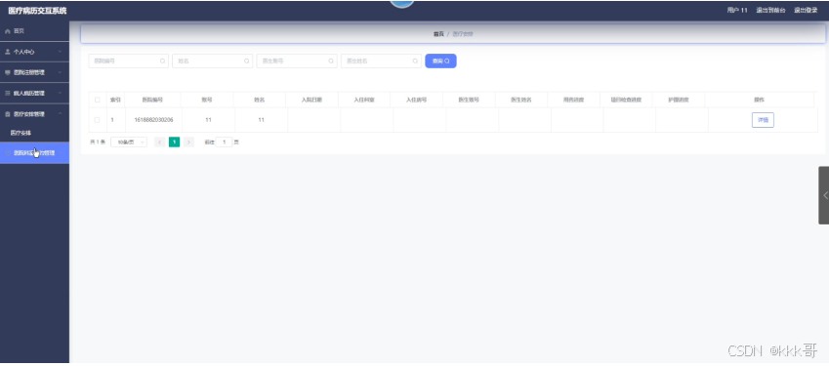Select the highlighted bottom sidebar menu item
829x366 pixels.
[34, 153]
